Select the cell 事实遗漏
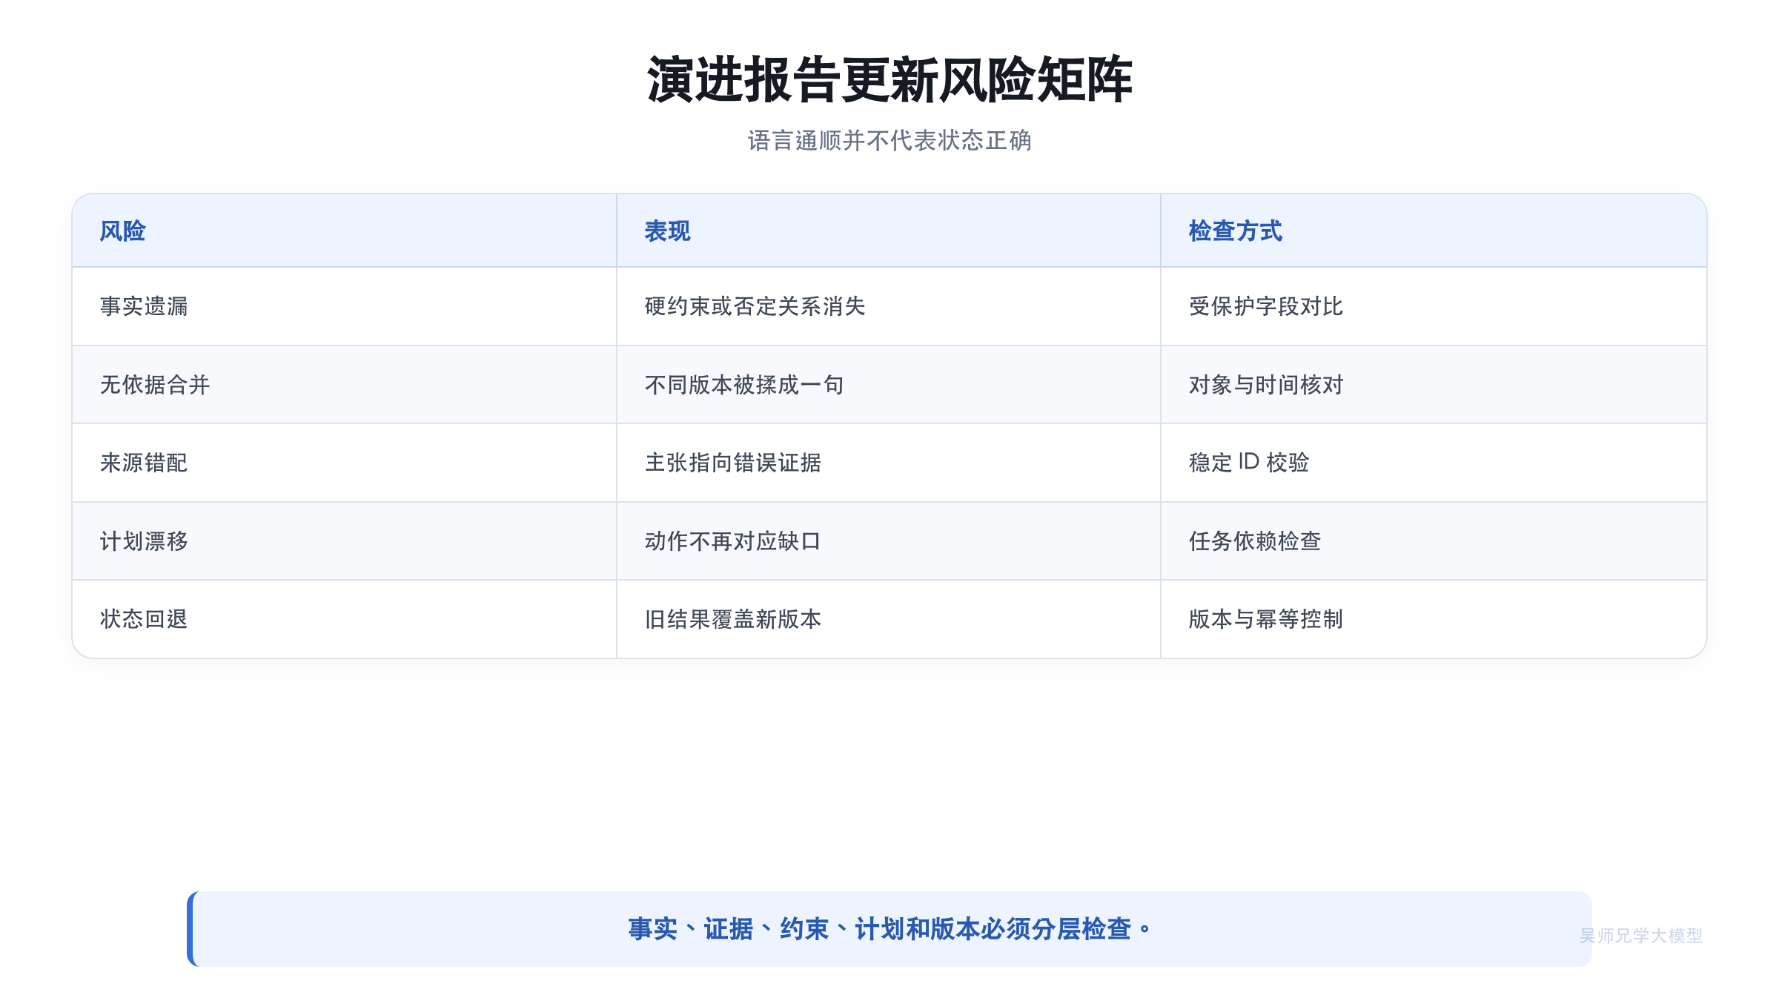Viewport: 1779px width, 1001px height. pyautogui.click(x=345, y=306)
